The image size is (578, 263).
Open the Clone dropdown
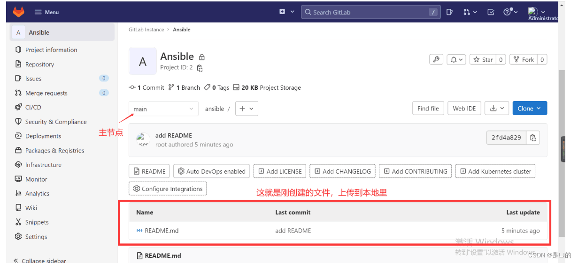coord(530,108)
